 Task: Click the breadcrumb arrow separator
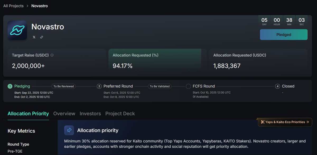coord(27,6)
